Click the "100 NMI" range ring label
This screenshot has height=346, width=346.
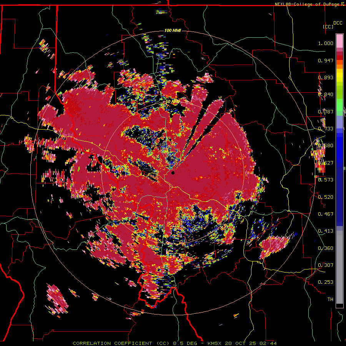173,30
